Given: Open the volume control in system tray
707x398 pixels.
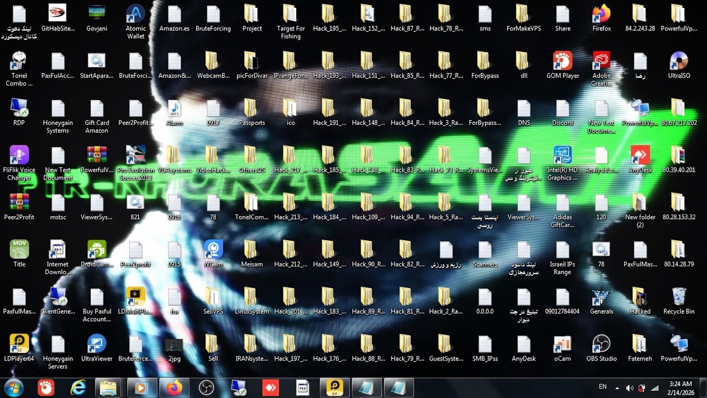Looking at the screenshot, I should 630,387.
